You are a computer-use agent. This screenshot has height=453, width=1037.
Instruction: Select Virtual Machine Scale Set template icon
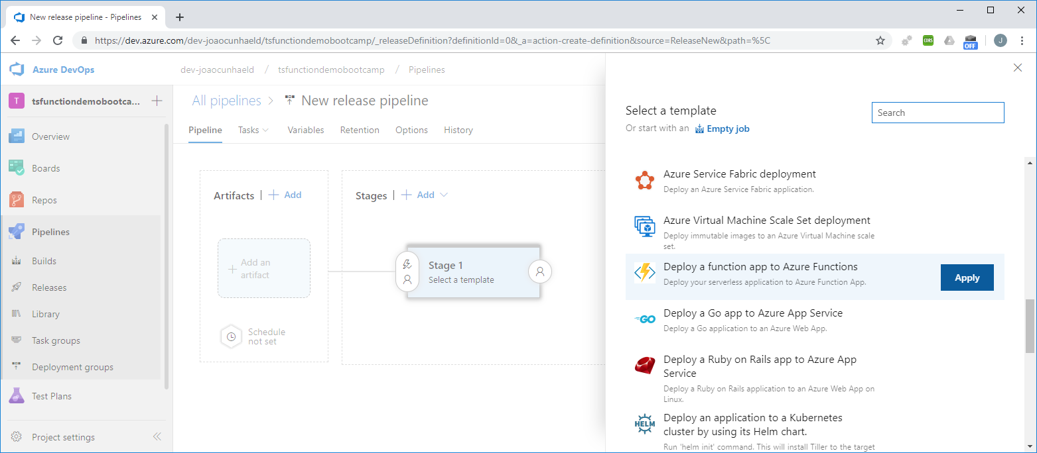point(645,226)
